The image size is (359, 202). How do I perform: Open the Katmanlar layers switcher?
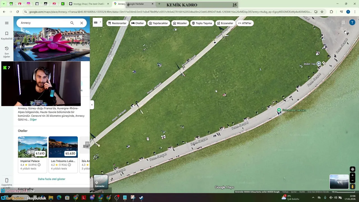[101, 182]
